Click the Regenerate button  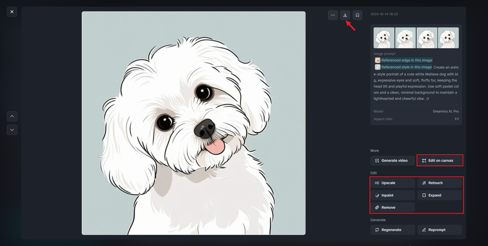coord(392,230)
